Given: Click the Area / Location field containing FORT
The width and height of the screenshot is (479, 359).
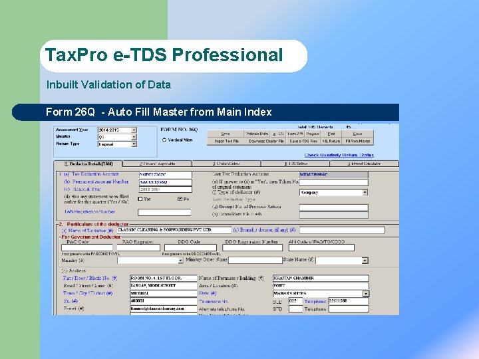Looking at the screenshot, I should (321, 286).
